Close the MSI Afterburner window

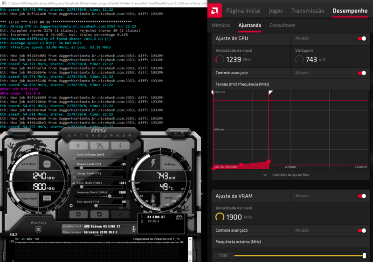[x=182, y=133]
